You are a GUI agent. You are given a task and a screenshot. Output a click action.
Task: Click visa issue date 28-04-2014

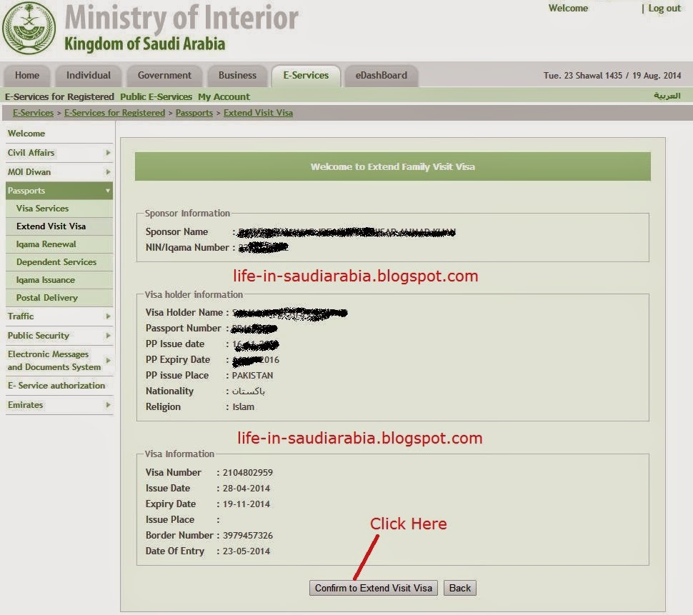pyautogui.click(x=246, y=489)
